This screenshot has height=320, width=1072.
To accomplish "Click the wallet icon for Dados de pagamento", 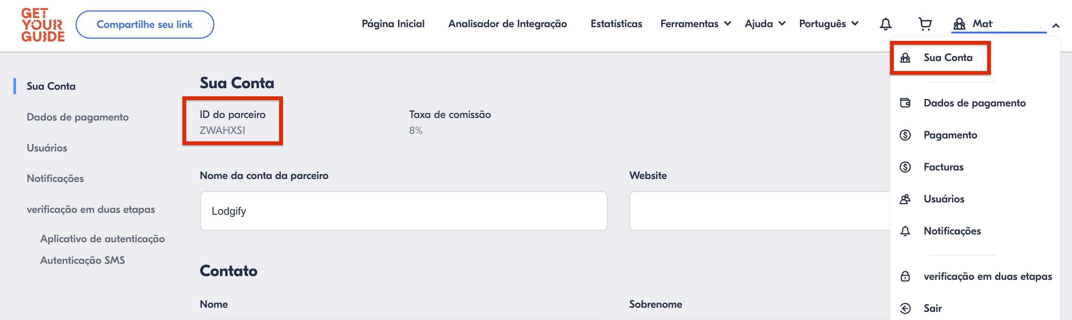I will 905,103.
